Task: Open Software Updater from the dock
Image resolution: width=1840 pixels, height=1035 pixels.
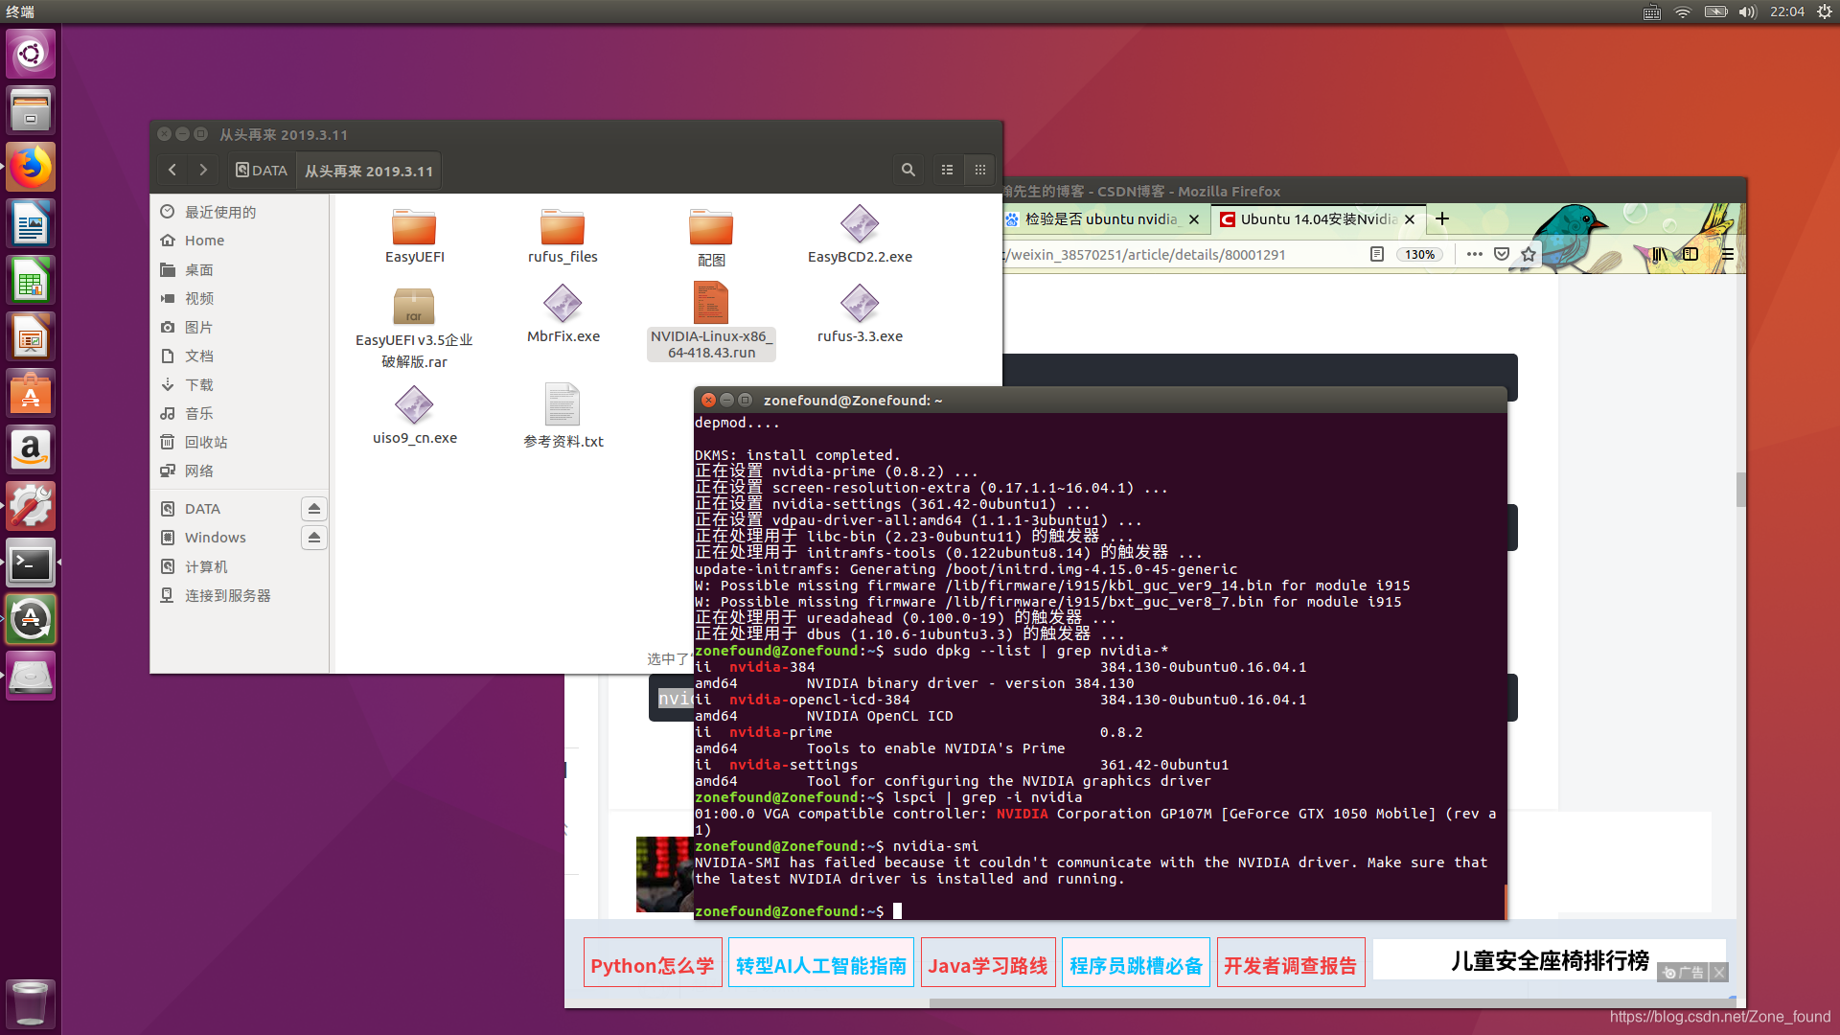Action: click(x=31, y=619)
